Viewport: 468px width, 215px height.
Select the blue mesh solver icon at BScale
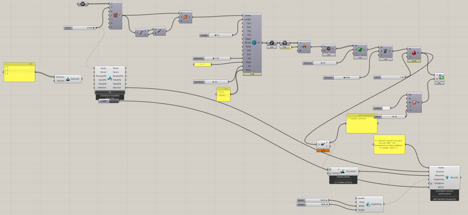click(253, 43)
